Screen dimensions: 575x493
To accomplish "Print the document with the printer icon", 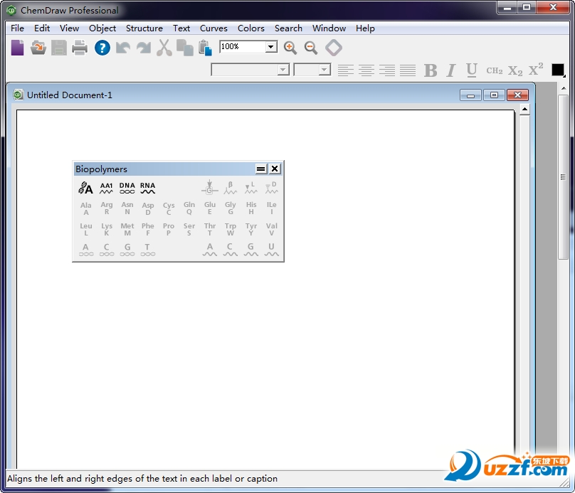I will pyautogui.click(x=80, y=48).
